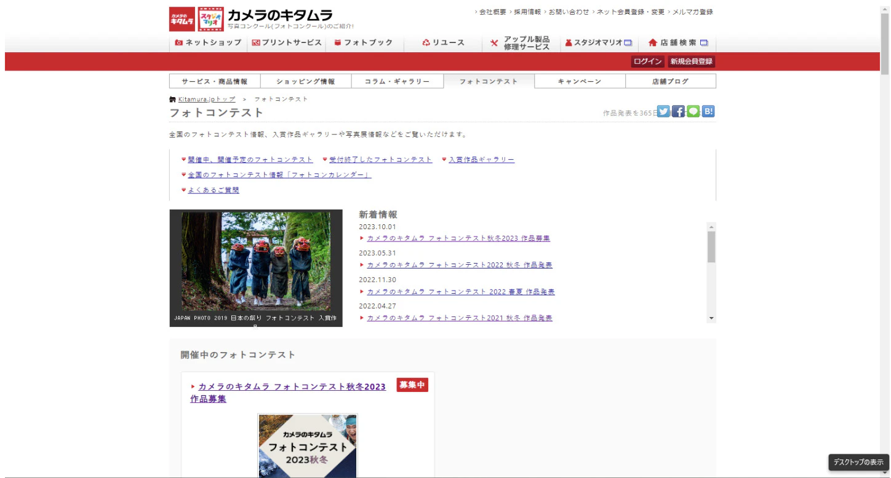This screenshot has width=891, height=478.
Task: Click the 新規会員登録 button
Action: click(691, 61)
